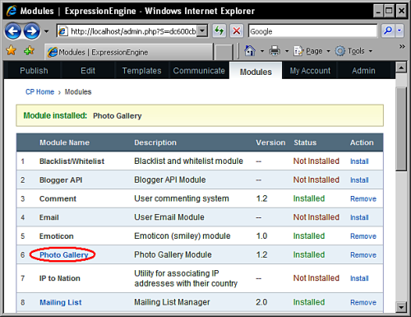Open the Edit navigation tab

pyautogui.click(x=88, y=71)
